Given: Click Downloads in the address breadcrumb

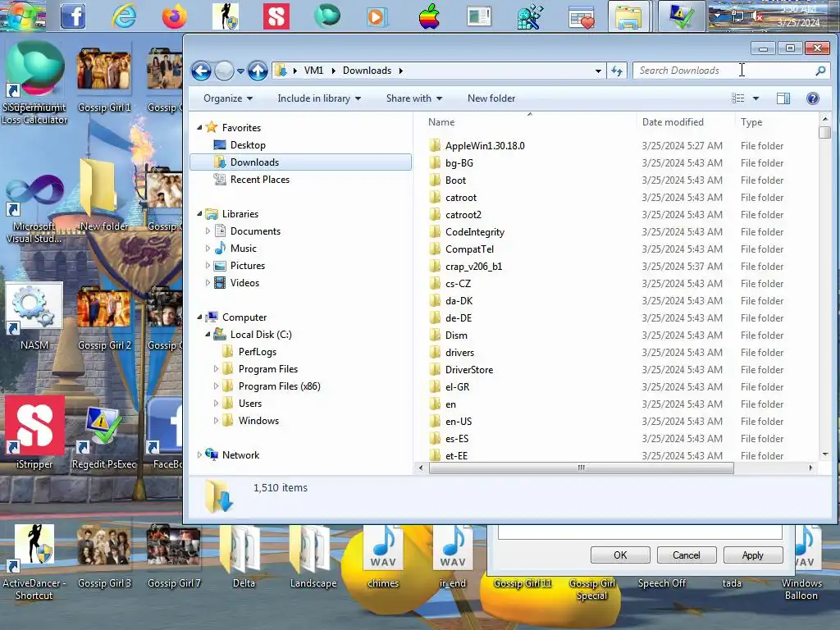Looking at the screenshot, I should click(367, 71).
